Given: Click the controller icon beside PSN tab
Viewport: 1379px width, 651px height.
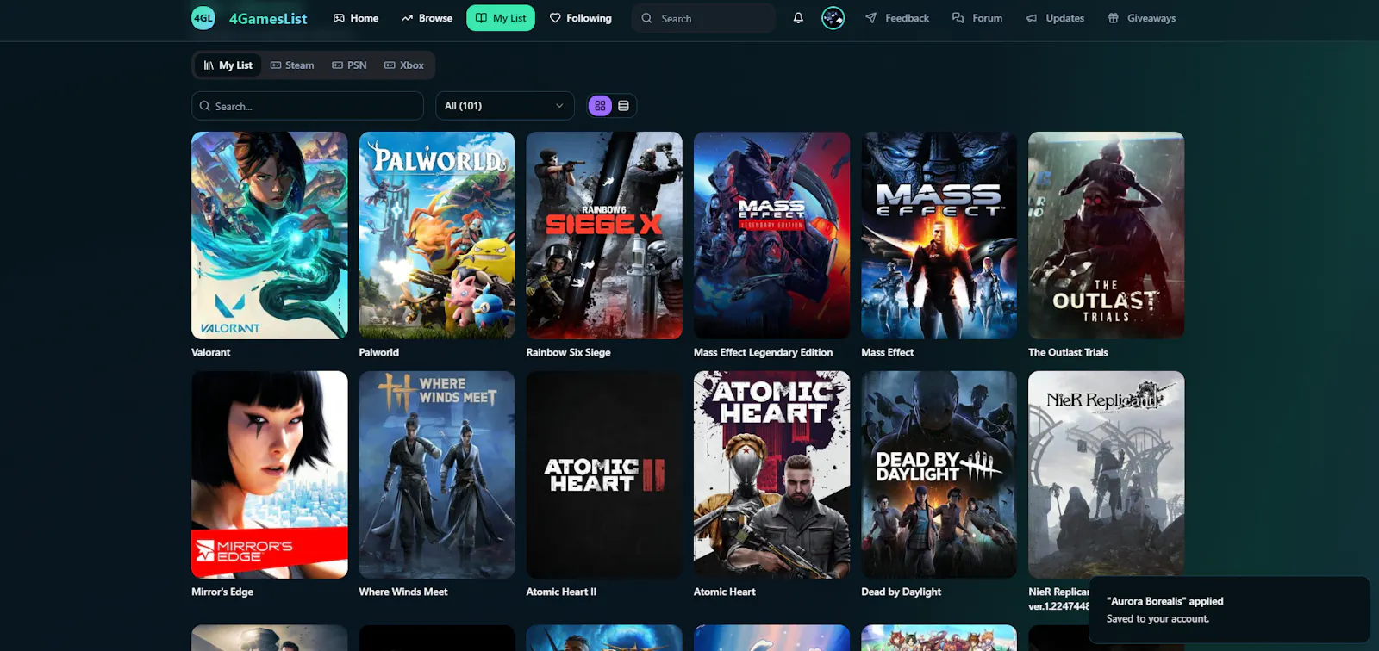Looking at the screenshot, I should point(337,65).
